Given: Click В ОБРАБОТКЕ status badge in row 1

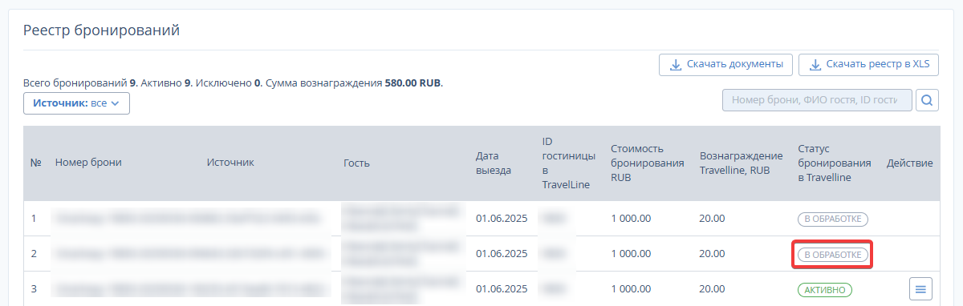Looking at the screenshot, I should click(833, 219).
